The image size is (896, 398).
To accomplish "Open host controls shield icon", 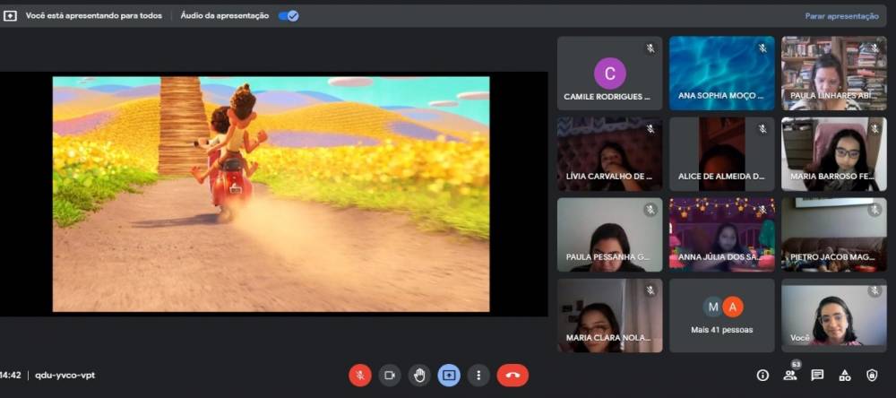I will 872,375.
